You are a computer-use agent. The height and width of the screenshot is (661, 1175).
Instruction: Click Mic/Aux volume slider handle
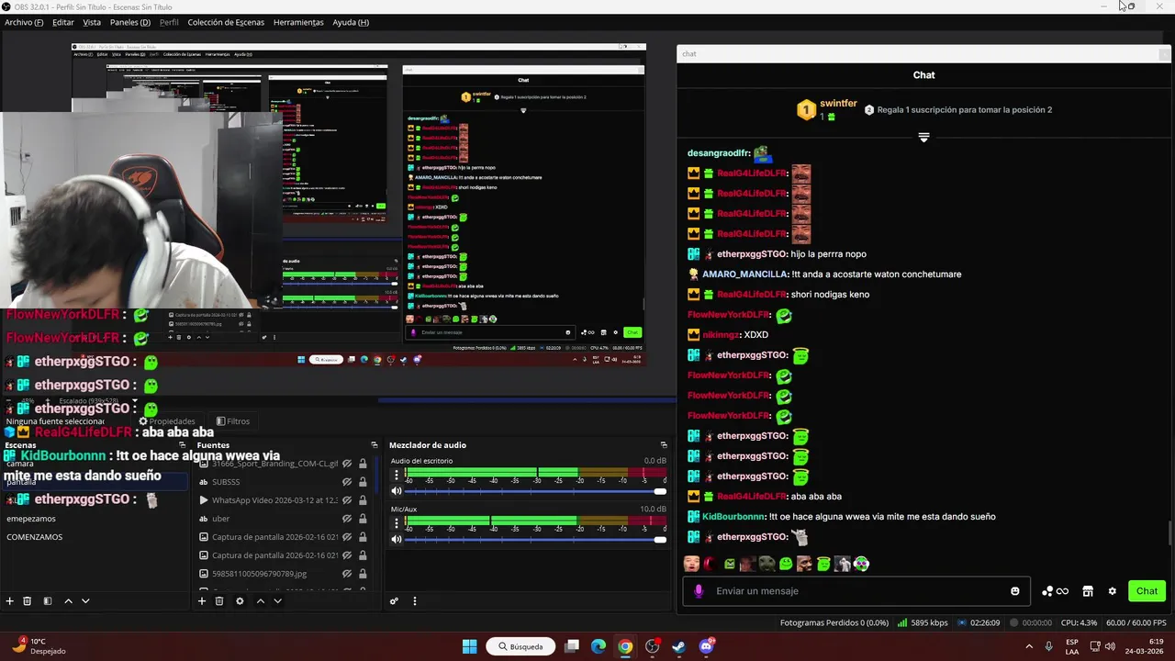659,539
